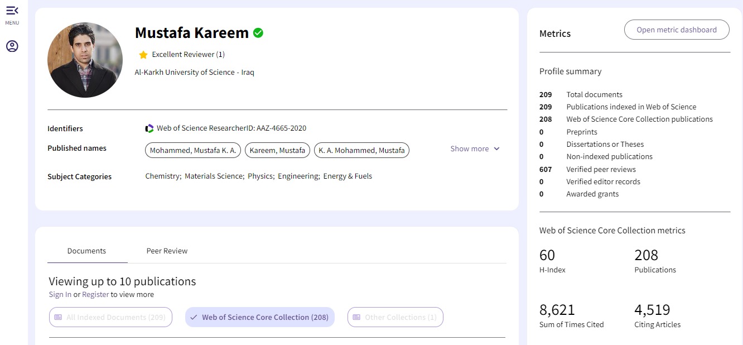Click the Metrics panel heading
The height and width of the screenshot is (345, 743).
[x=555, y=33]
